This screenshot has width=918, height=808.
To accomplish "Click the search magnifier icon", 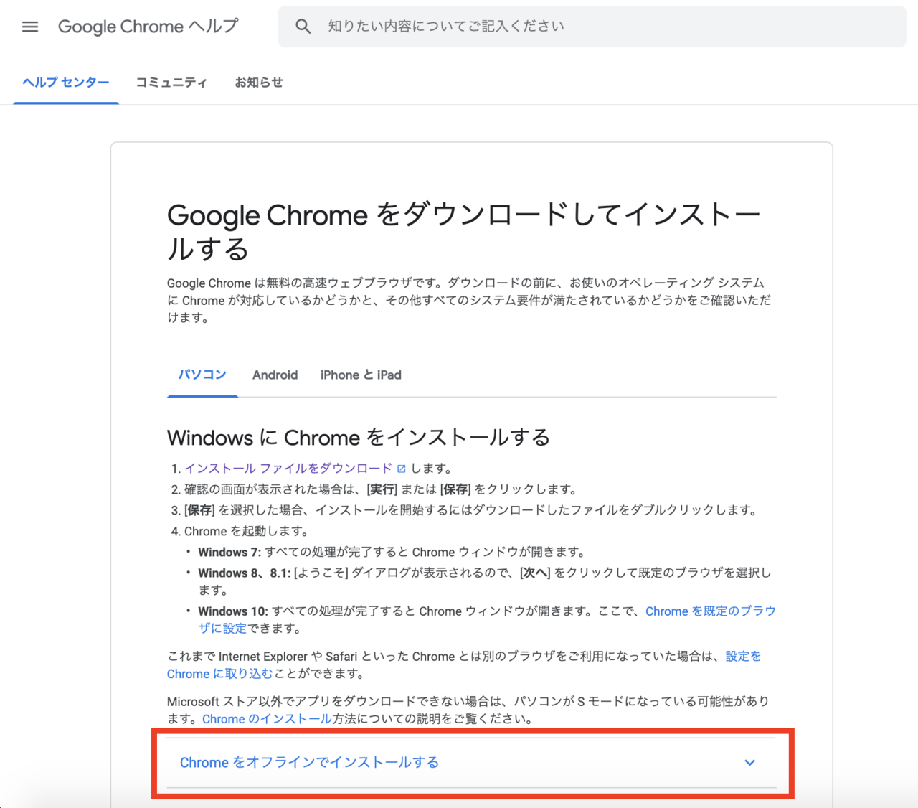I will pos(303,27).
